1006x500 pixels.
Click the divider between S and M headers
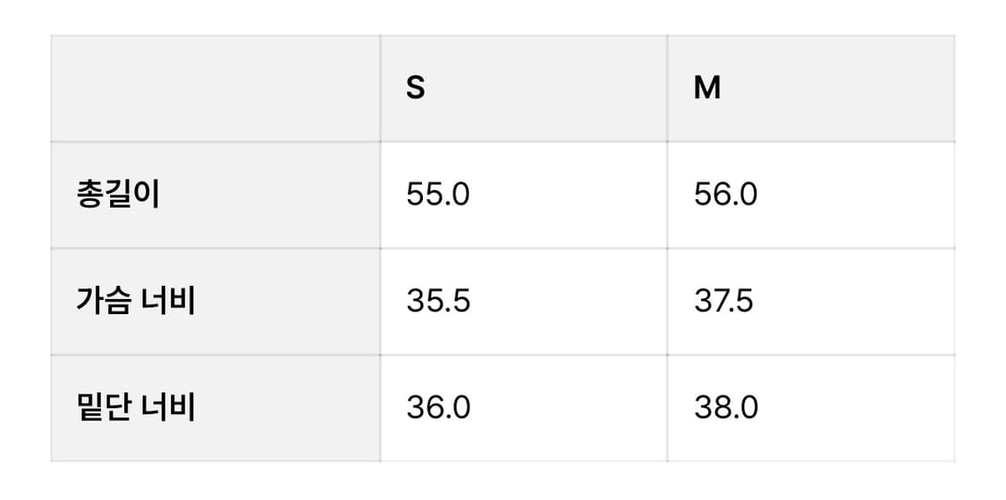point(667,88)
